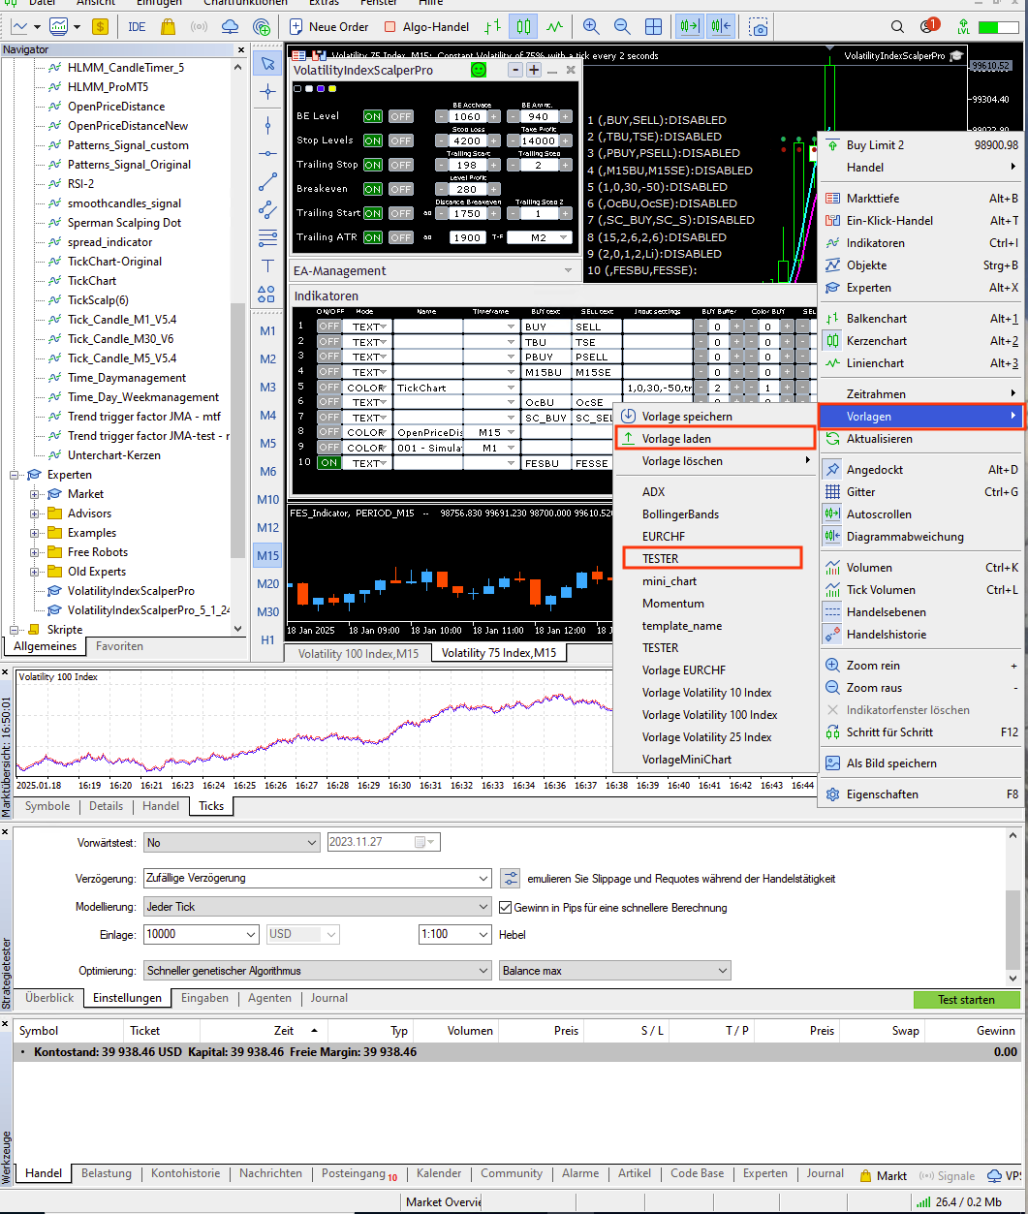Select the trendline drawing tool

click(x=268, y=181)
